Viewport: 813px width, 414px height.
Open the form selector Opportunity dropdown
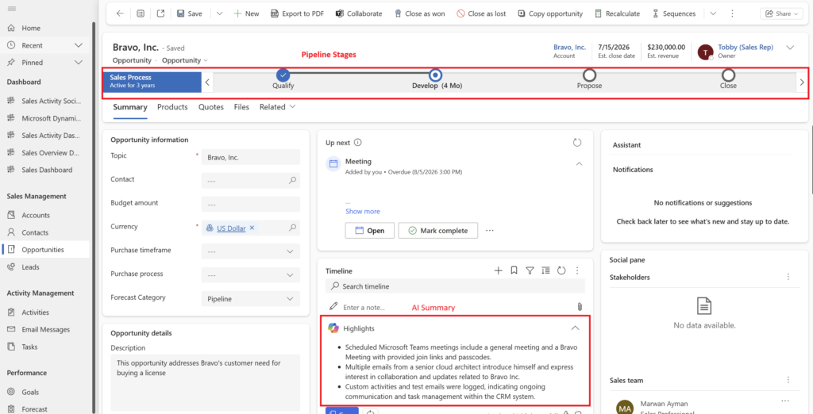tap(184, 60)
